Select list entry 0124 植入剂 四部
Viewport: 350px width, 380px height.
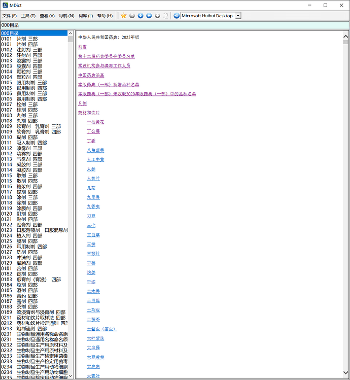point(34,235)
